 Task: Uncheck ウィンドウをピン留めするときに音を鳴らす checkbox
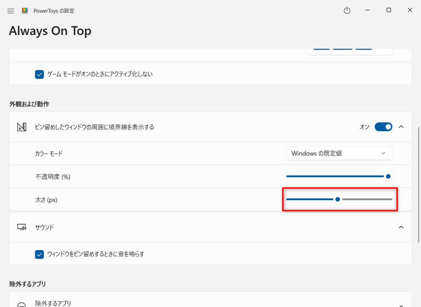[x=39, y=254]
